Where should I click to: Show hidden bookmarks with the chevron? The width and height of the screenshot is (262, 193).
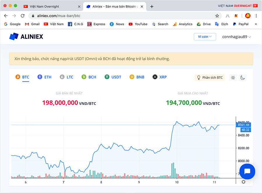[x=256, y=24]
